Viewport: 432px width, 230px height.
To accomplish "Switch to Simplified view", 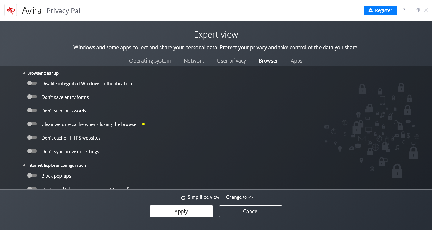I will 204,197.
